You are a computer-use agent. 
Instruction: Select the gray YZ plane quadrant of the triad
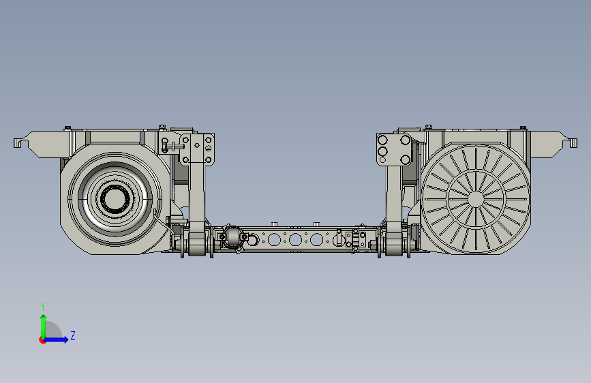click(x=52, y=331)
